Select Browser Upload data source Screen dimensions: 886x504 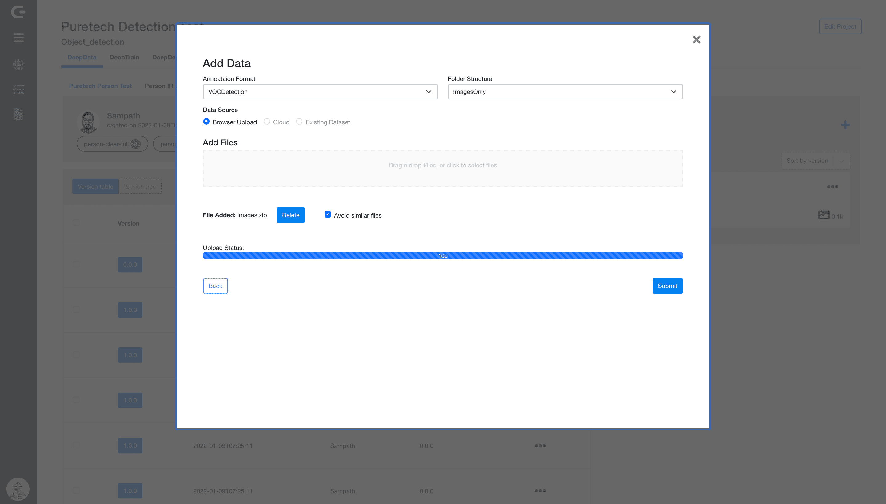pyautogui.click(x=206, y=122)
